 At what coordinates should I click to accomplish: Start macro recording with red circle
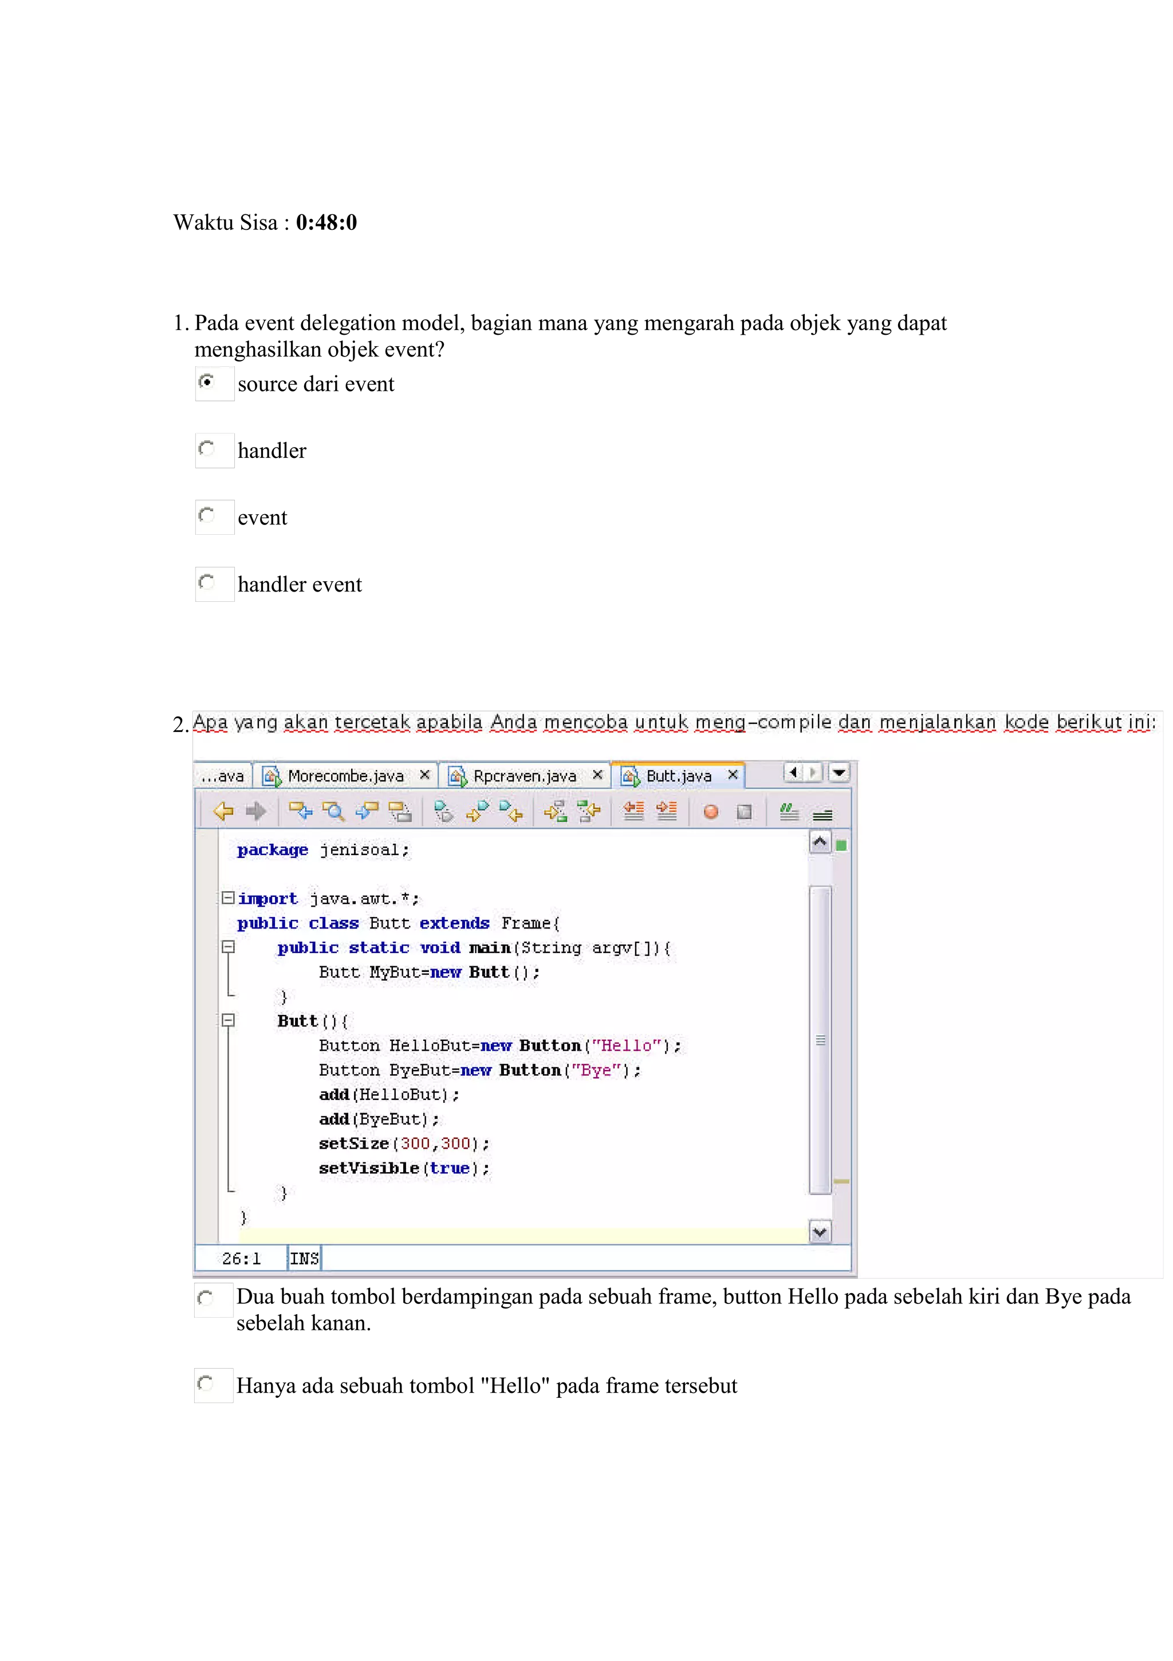coord(710,812)
